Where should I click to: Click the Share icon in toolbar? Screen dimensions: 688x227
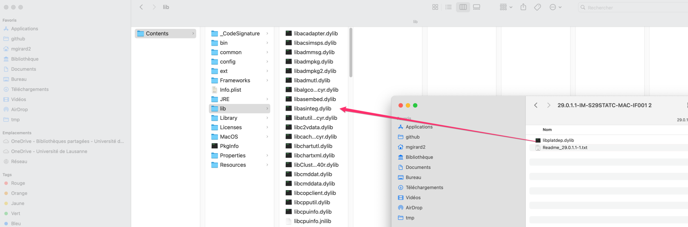523,7
